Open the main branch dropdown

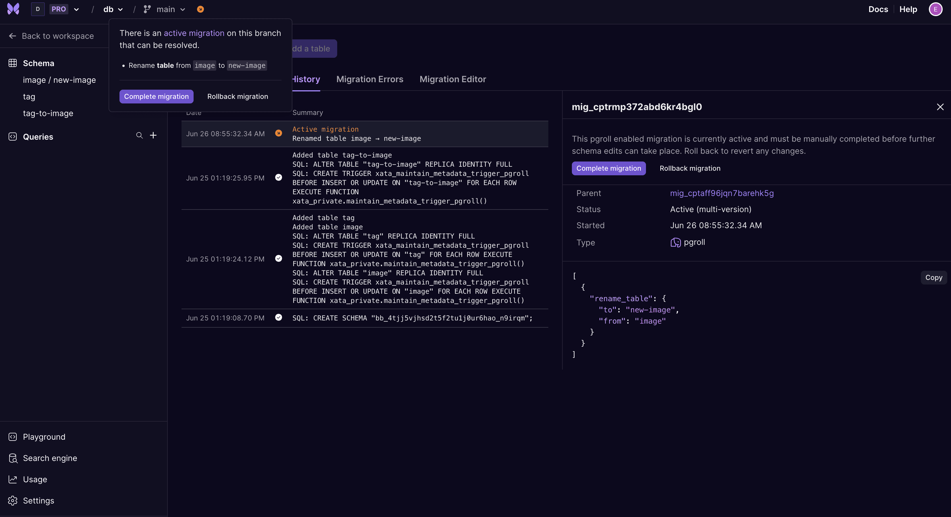[171, 9]
